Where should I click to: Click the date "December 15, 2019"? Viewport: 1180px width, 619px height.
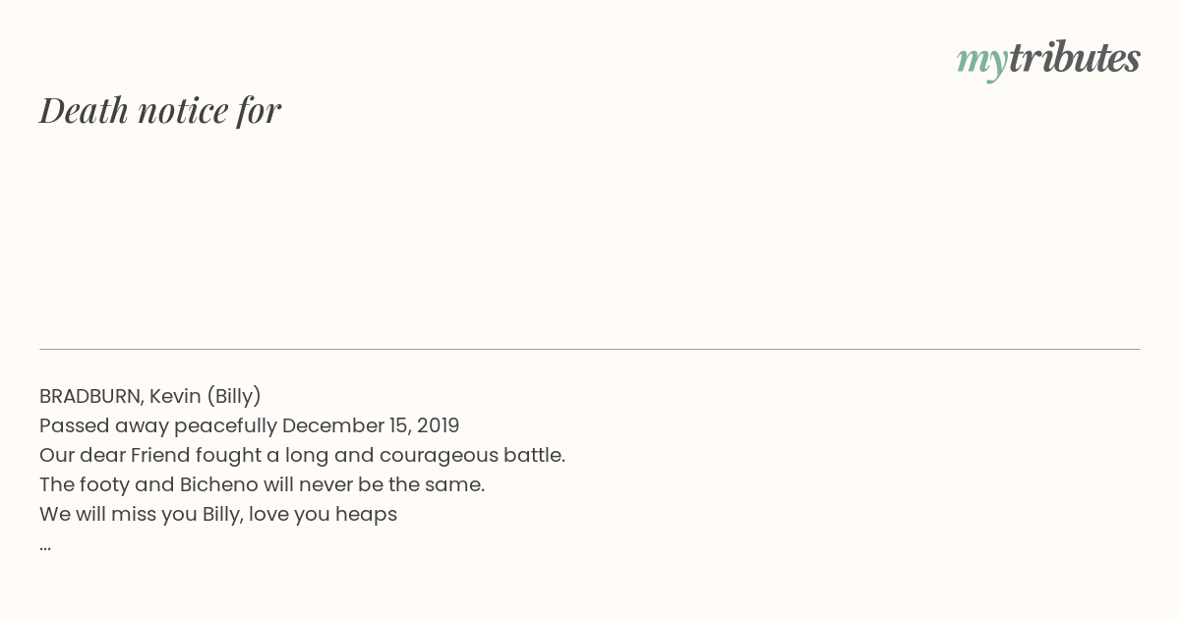[371, 425]
